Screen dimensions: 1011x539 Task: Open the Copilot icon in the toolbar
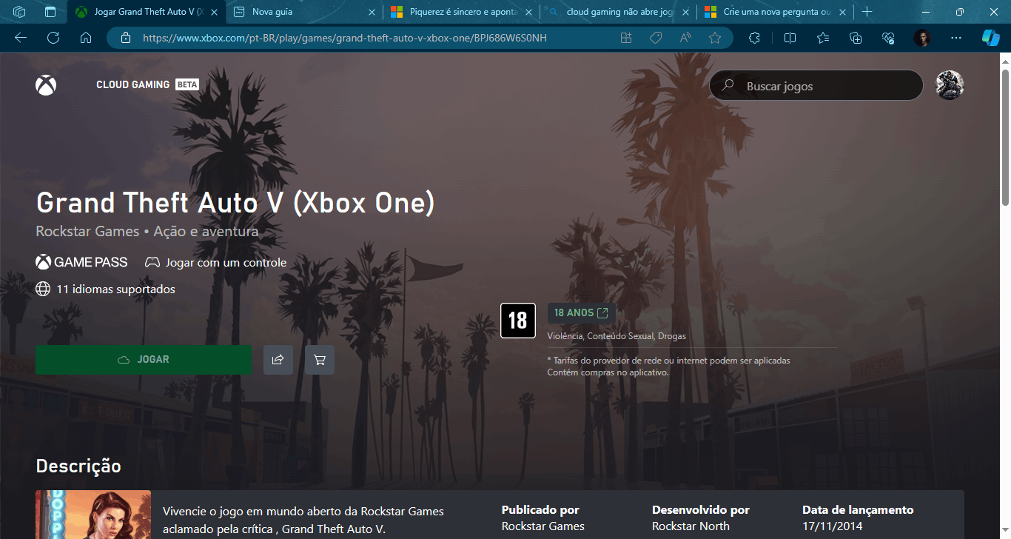990,38
